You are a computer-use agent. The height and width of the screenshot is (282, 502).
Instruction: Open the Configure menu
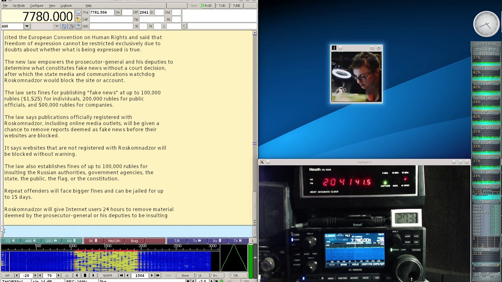(36, 5)
